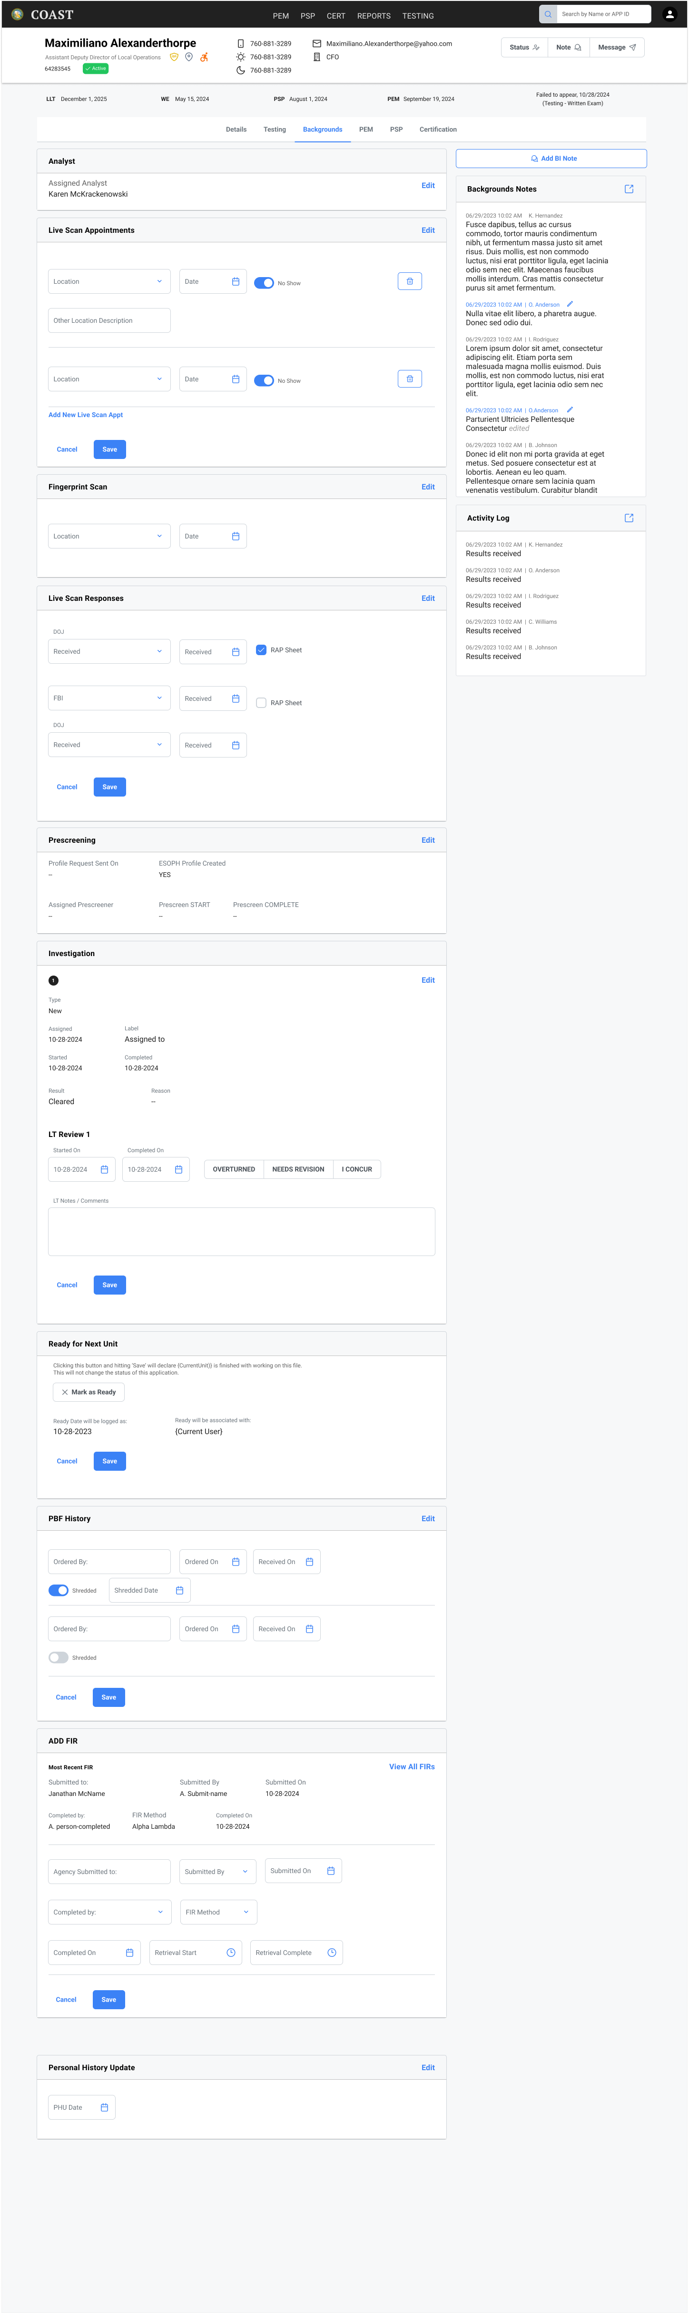This screenshot has width=689, height=2313.
Task: Click the Add BI Note button
Action: pyautogui.click(x=552, y=158)
